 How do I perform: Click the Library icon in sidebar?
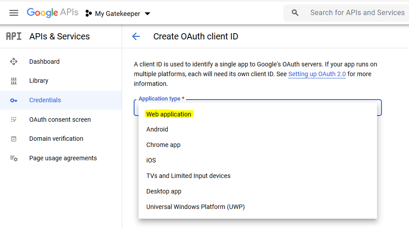tap(14, 81)
